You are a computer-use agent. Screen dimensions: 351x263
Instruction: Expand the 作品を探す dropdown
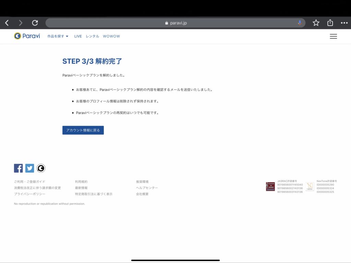pyautogui.click(x=58, y=36)
